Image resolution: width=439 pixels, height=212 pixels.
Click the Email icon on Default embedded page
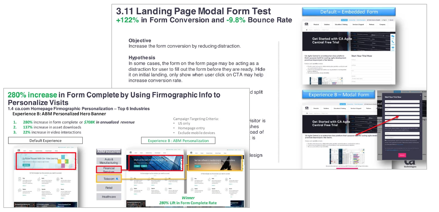point(393,48)
